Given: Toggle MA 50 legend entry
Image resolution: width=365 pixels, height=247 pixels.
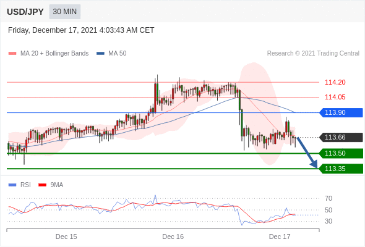Looking at the screenshot, I should [x=111, y=54].
